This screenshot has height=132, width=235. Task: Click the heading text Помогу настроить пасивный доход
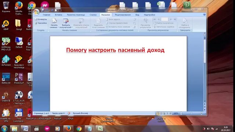tap(115, 50)
